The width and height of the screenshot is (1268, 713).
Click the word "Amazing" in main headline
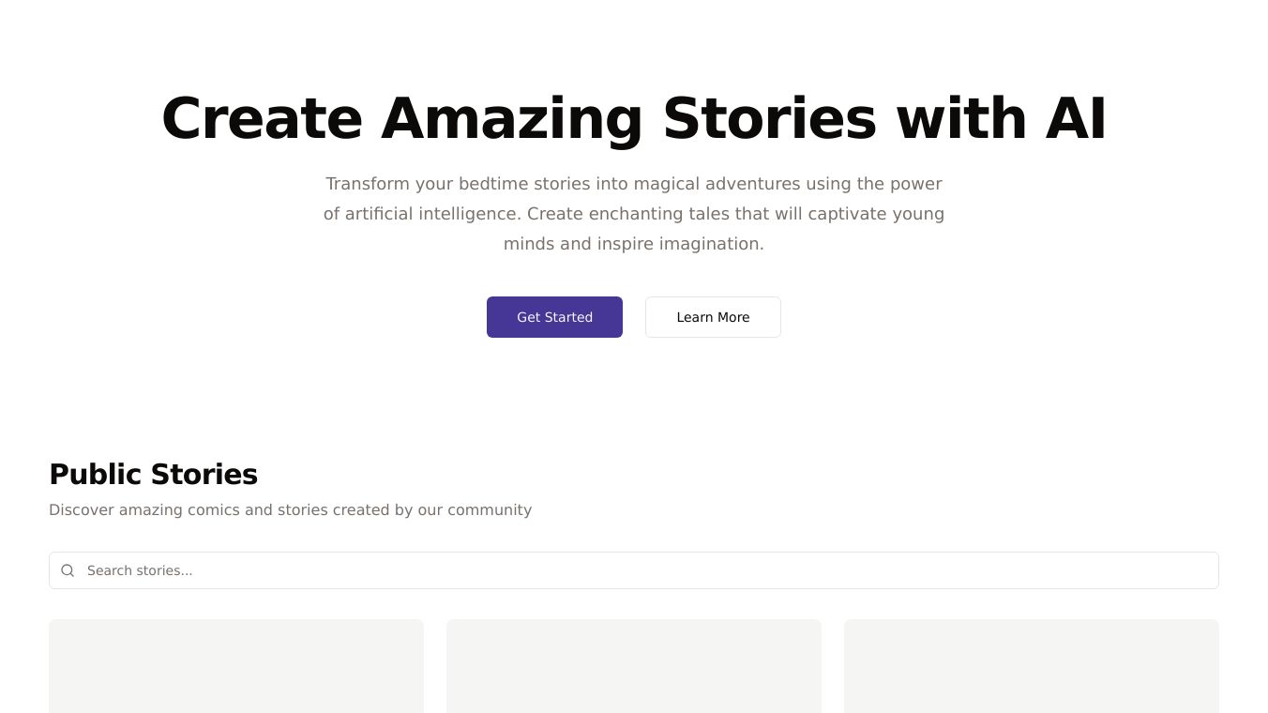point(511,119)
